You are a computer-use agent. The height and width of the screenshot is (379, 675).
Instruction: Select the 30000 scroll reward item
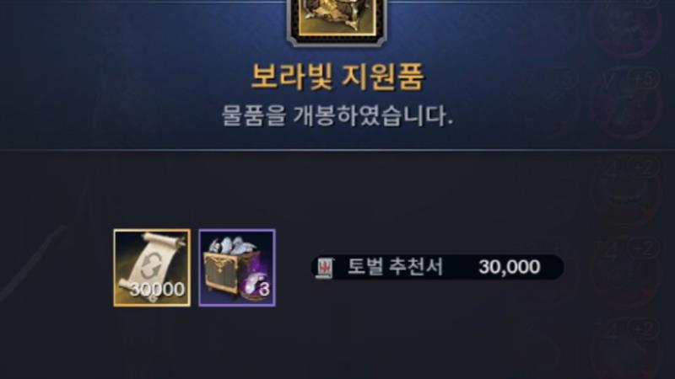152,268
